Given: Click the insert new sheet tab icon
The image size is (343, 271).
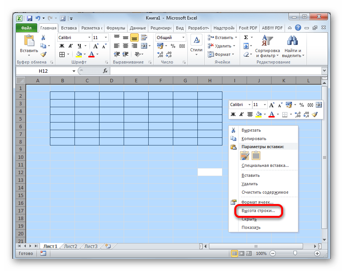Looking at the screenshot, I should click(108, 246).
